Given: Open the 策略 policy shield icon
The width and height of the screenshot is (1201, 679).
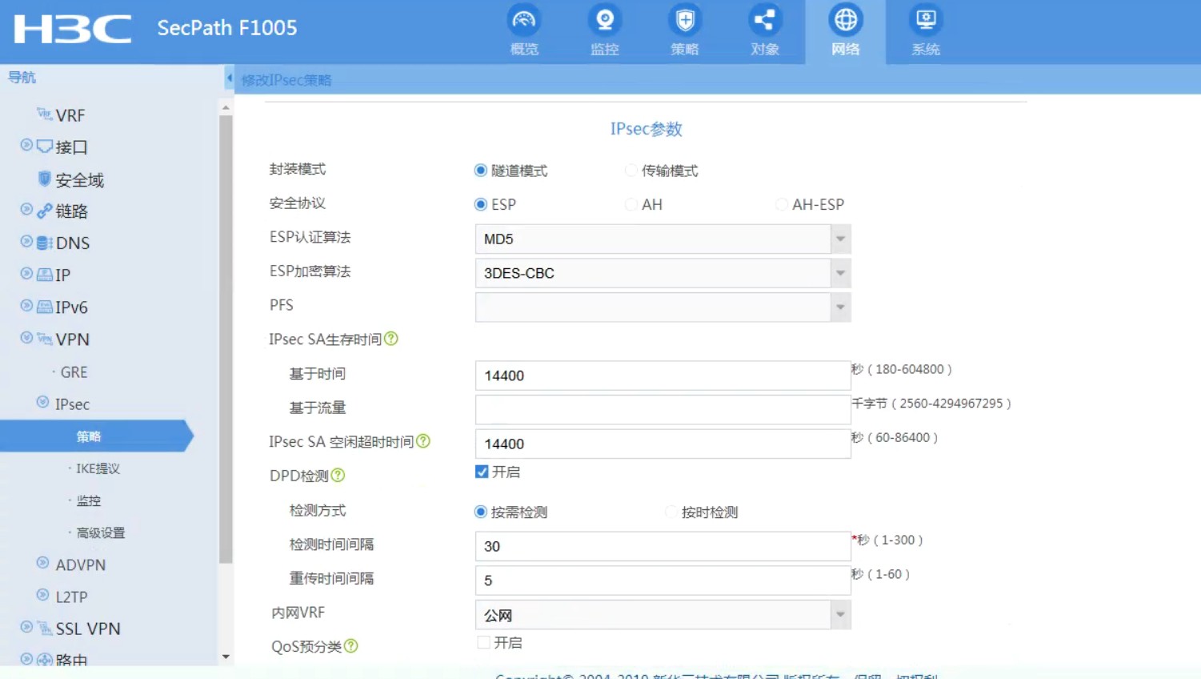Looking at the screenshot, I should pos(685,20).
